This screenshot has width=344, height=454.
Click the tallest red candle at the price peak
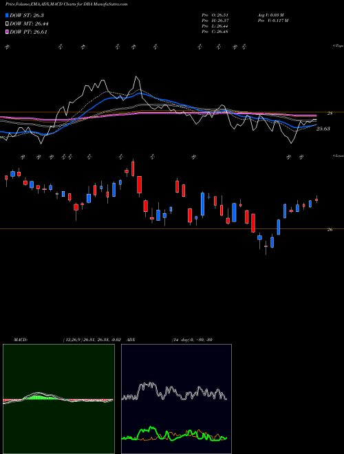(x=133, y=169)
